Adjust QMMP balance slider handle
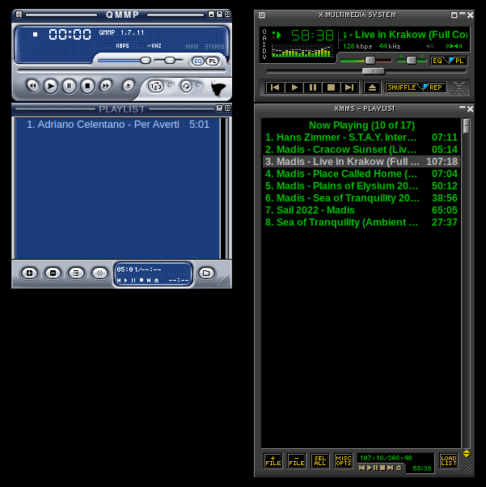The height and width of the screenshot is (487, 486). click(170, 60)
